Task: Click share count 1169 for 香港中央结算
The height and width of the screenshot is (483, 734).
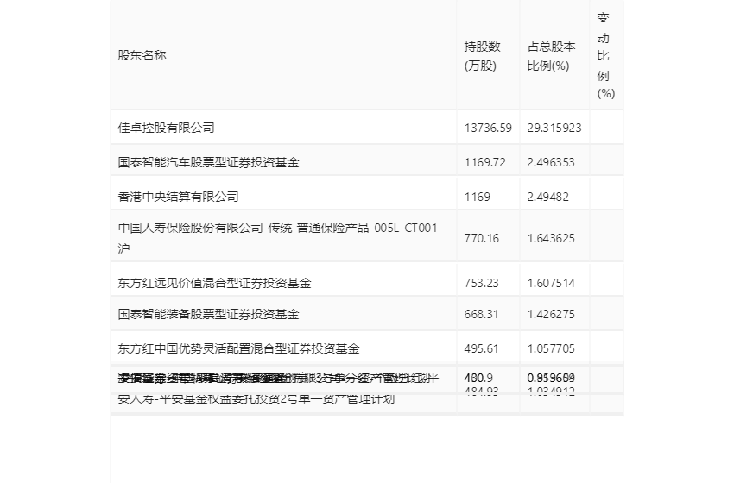Action: tap(477, 197)
